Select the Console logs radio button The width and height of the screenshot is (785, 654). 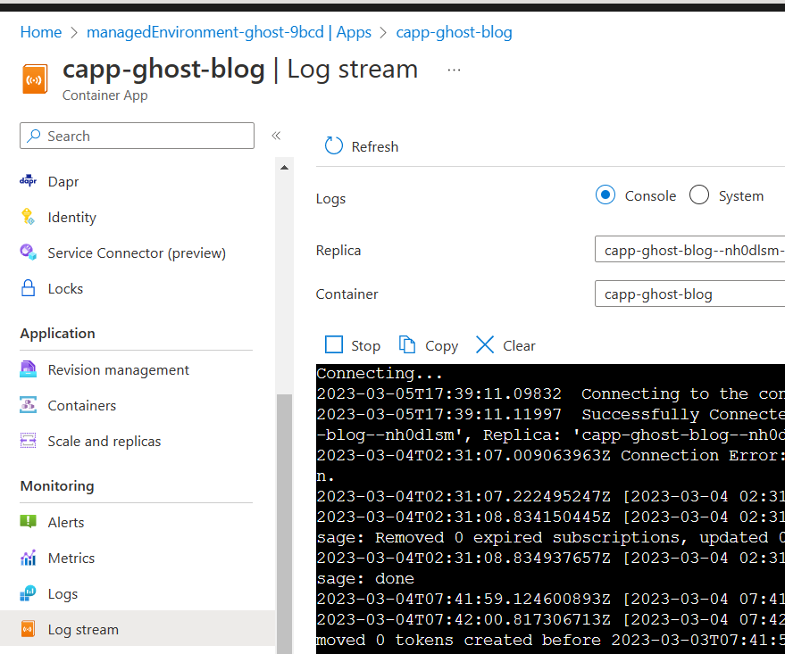point(605,195)
